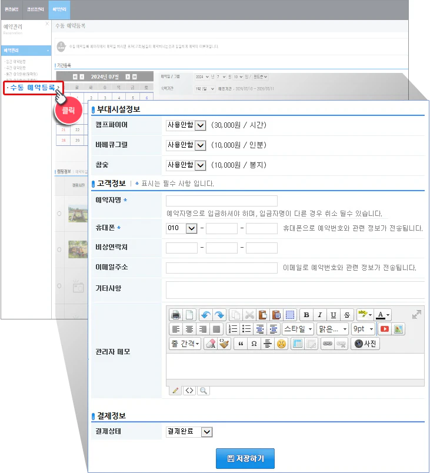Redo edit in memo editor
The width and height of the screenshot is (430, 473).
tap(219, 315)
